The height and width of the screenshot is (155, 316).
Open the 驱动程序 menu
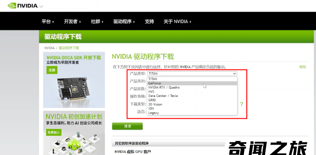tap(124, 22)
